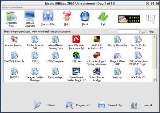Open Help with the question mark icon
The height and width of the screenshot is (113, 160).
click(x=66, y=18)
